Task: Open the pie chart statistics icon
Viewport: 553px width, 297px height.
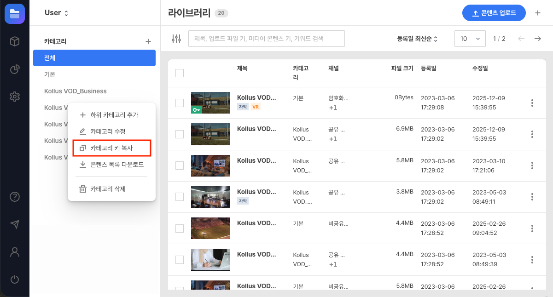Action: point(14,69)
